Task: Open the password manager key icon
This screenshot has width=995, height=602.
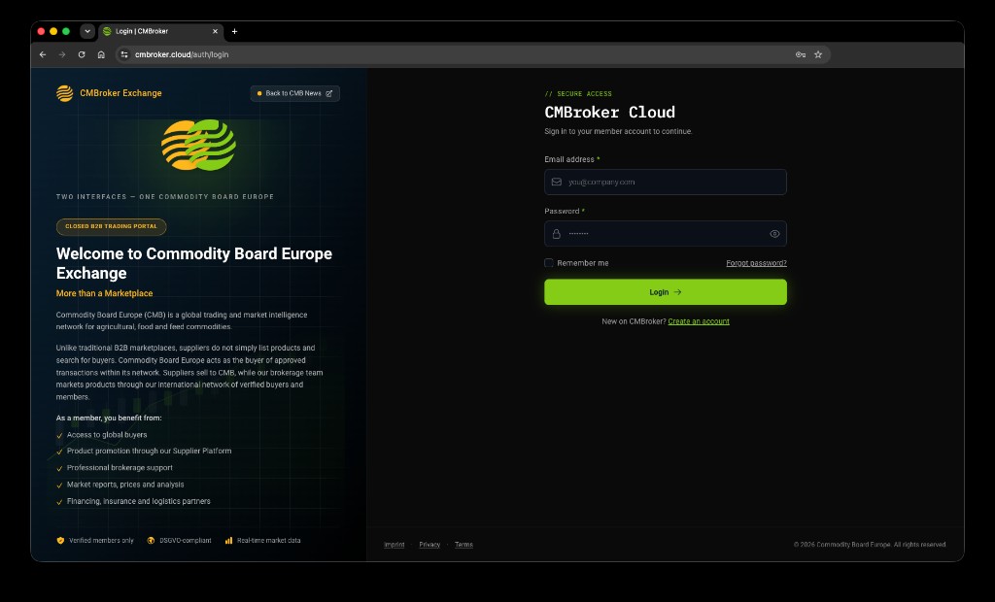Action: tap(801, 54)
